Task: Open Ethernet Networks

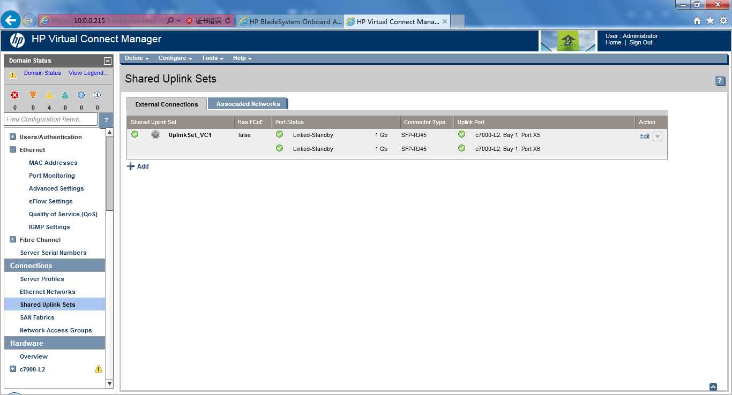Action: pos(48,292)
